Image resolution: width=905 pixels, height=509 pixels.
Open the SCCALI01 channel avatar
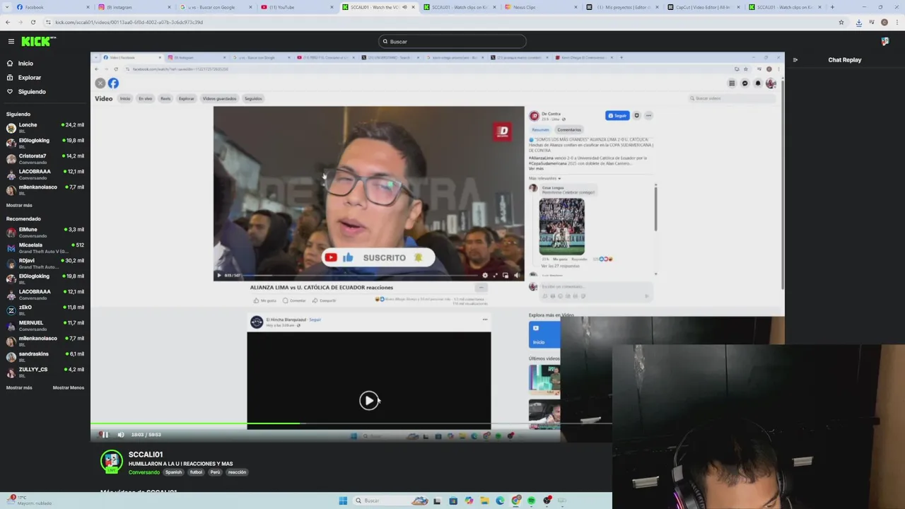tap(111, 461)
